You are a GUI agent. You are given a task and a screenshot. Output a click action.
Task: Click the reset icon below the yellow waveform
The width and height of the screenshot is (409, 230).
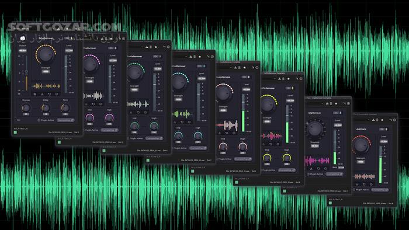click(49, 94)
